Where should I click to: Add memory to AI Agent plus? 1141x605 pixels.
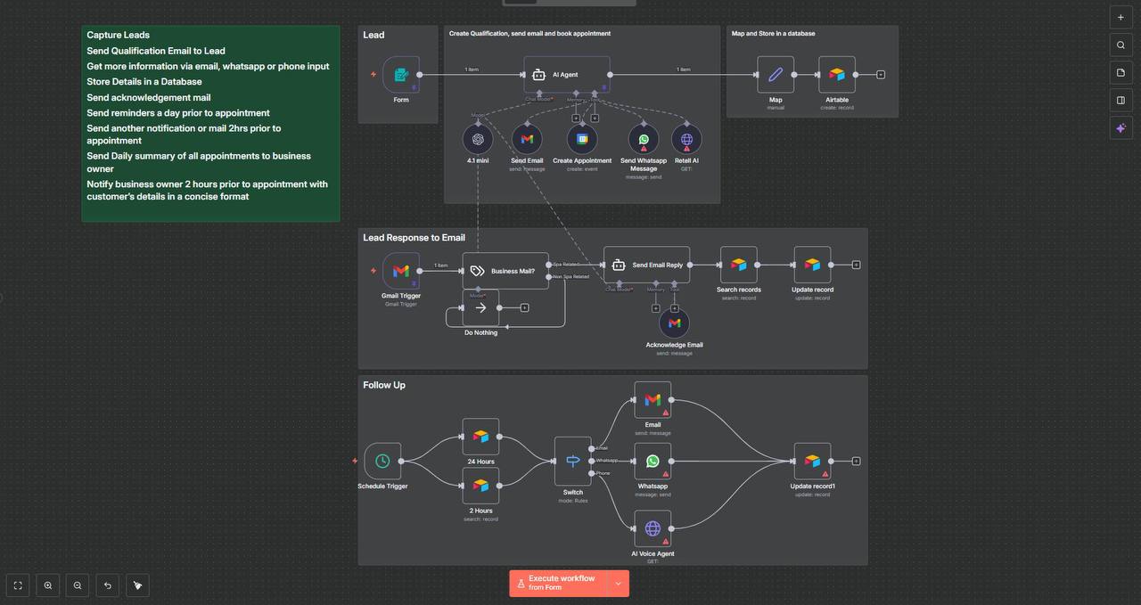pyautogui.click(x=576, y=118)
